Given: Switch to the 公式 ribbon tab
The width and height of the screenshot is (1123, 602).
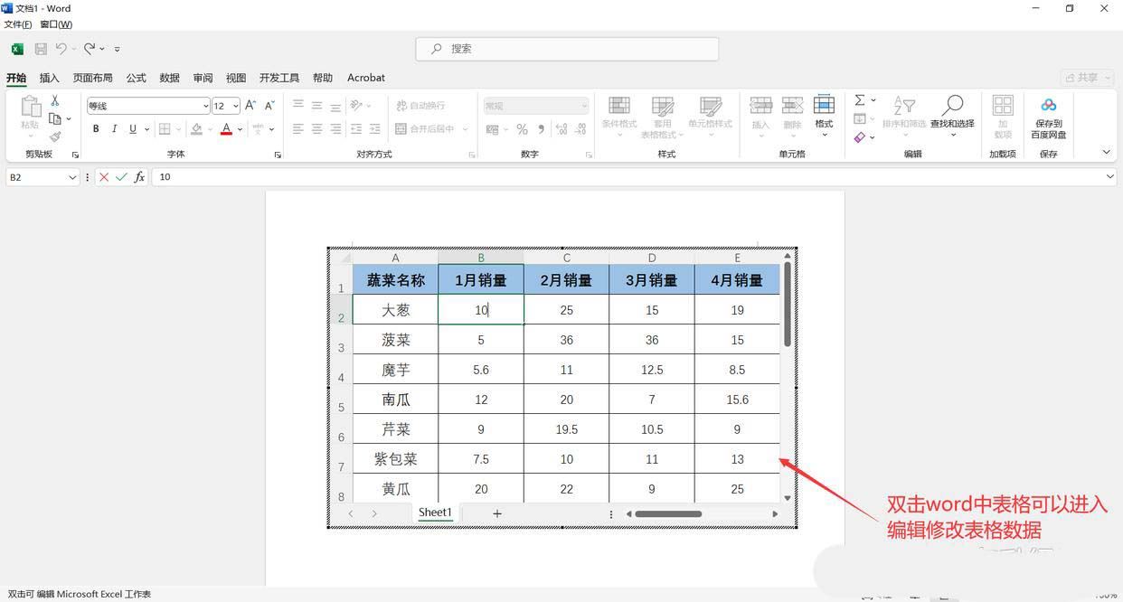Looking at the screenshot, I should point(137,78).
